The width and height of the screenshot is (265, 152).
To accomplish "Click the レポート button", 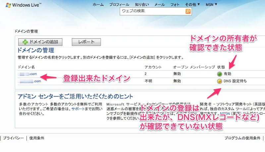I will 86,42.
